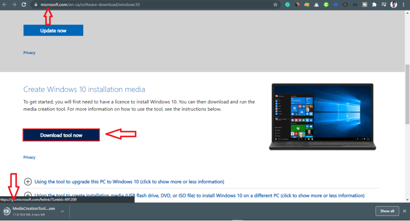View site security lock information

[36, 4]
